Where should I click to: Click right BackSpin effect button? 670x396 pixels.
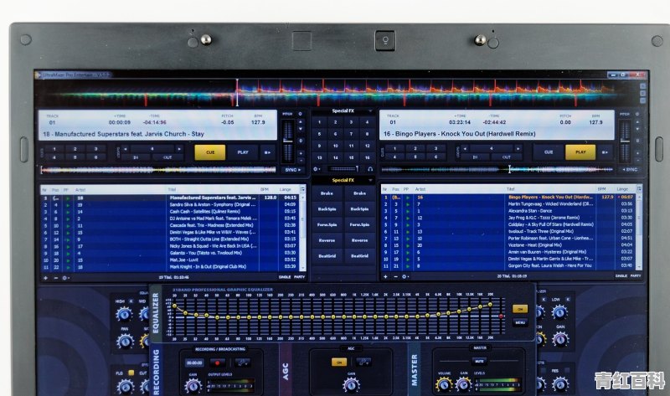tap(359, 209)
